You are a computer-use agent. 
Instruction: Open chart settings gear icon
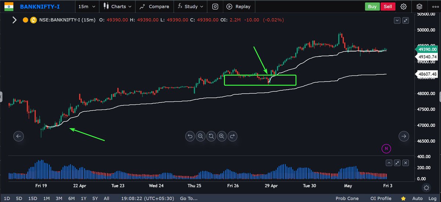pos(404,7)
